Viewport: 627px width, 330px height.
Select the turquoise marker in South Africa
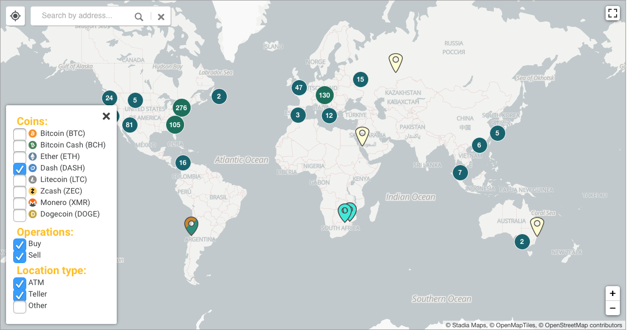pos(345,213)
